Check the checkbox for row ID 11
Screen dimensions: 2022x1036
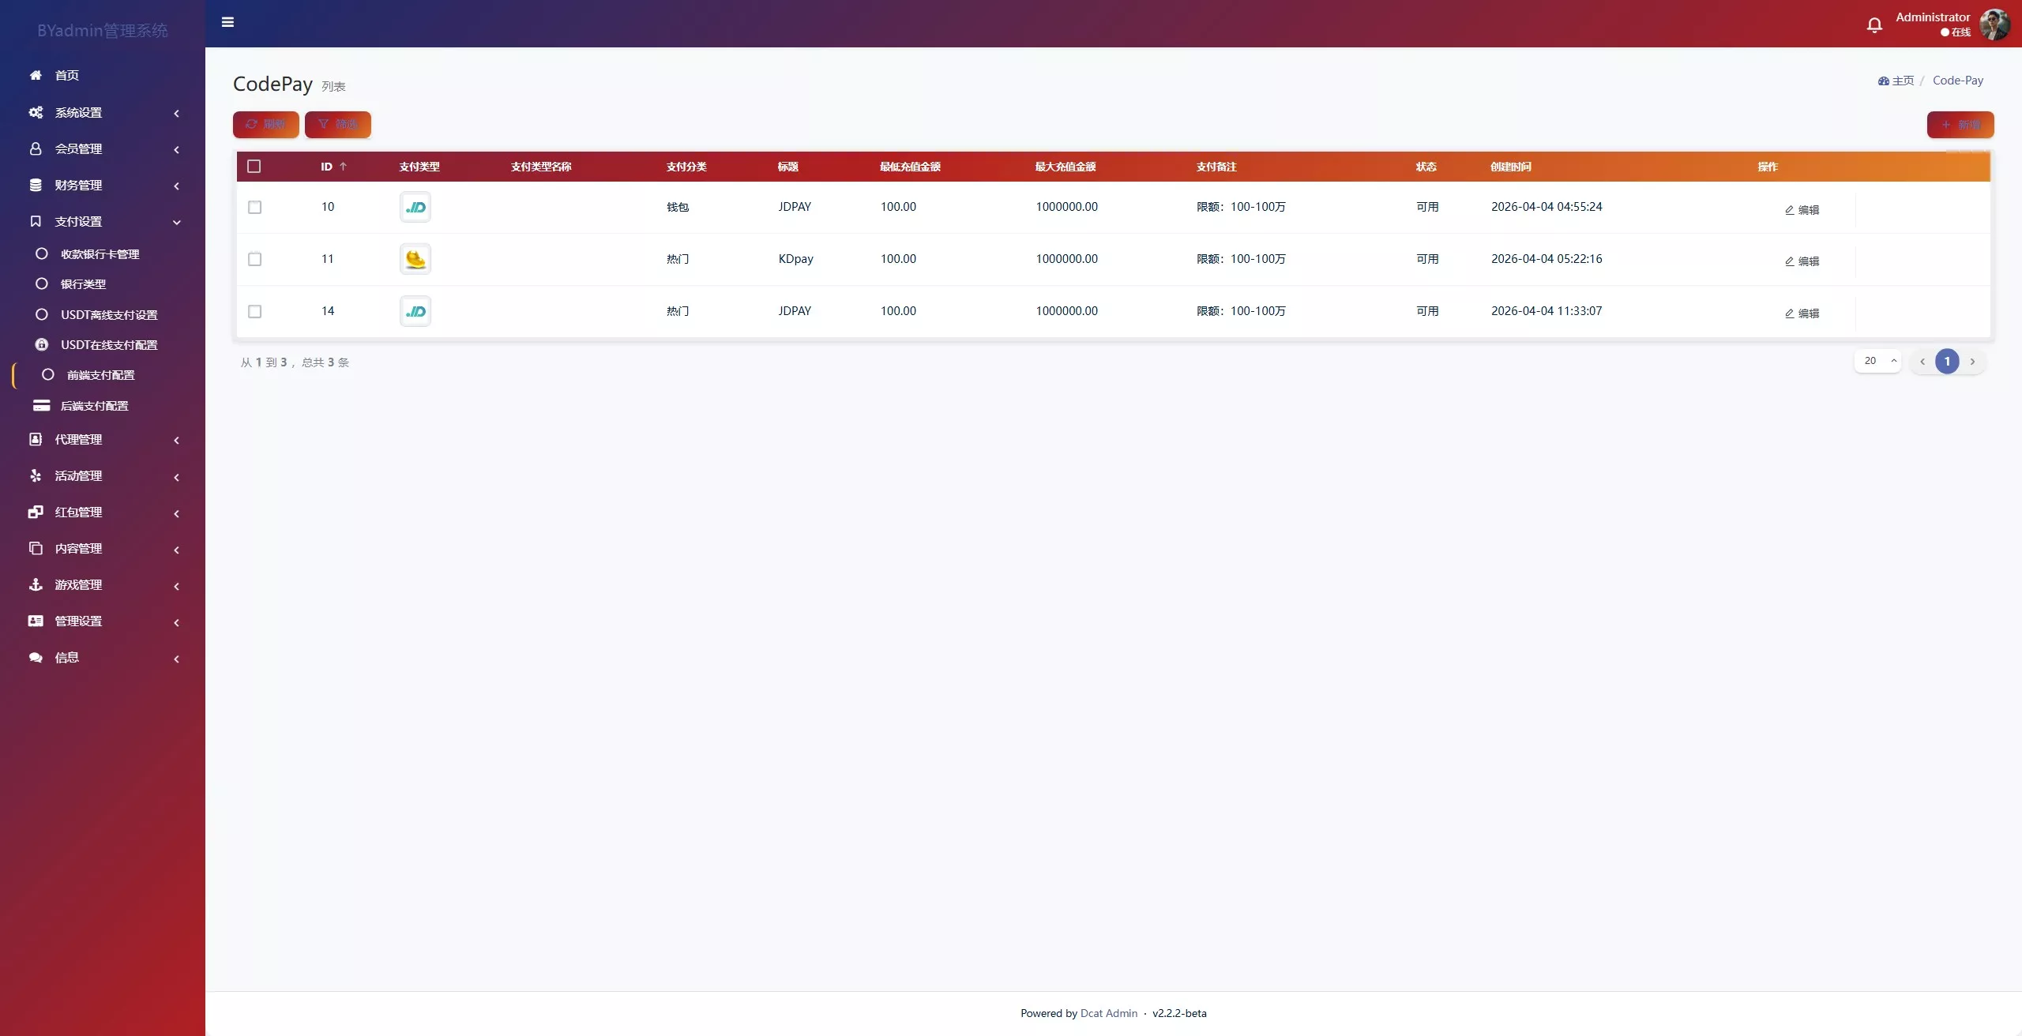point(254,259)
